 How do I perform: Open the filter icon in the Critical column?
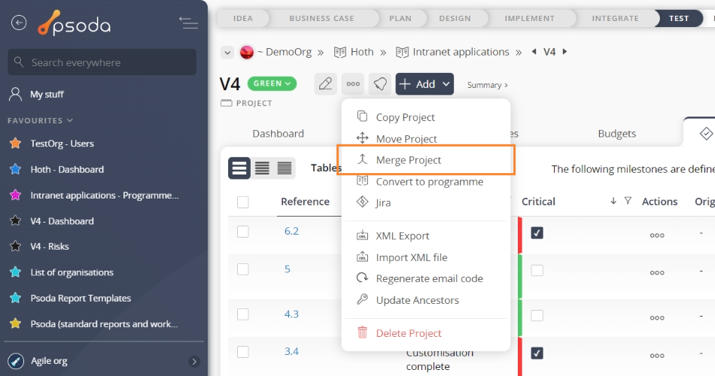pyautogui.click(x=628, y=201)
